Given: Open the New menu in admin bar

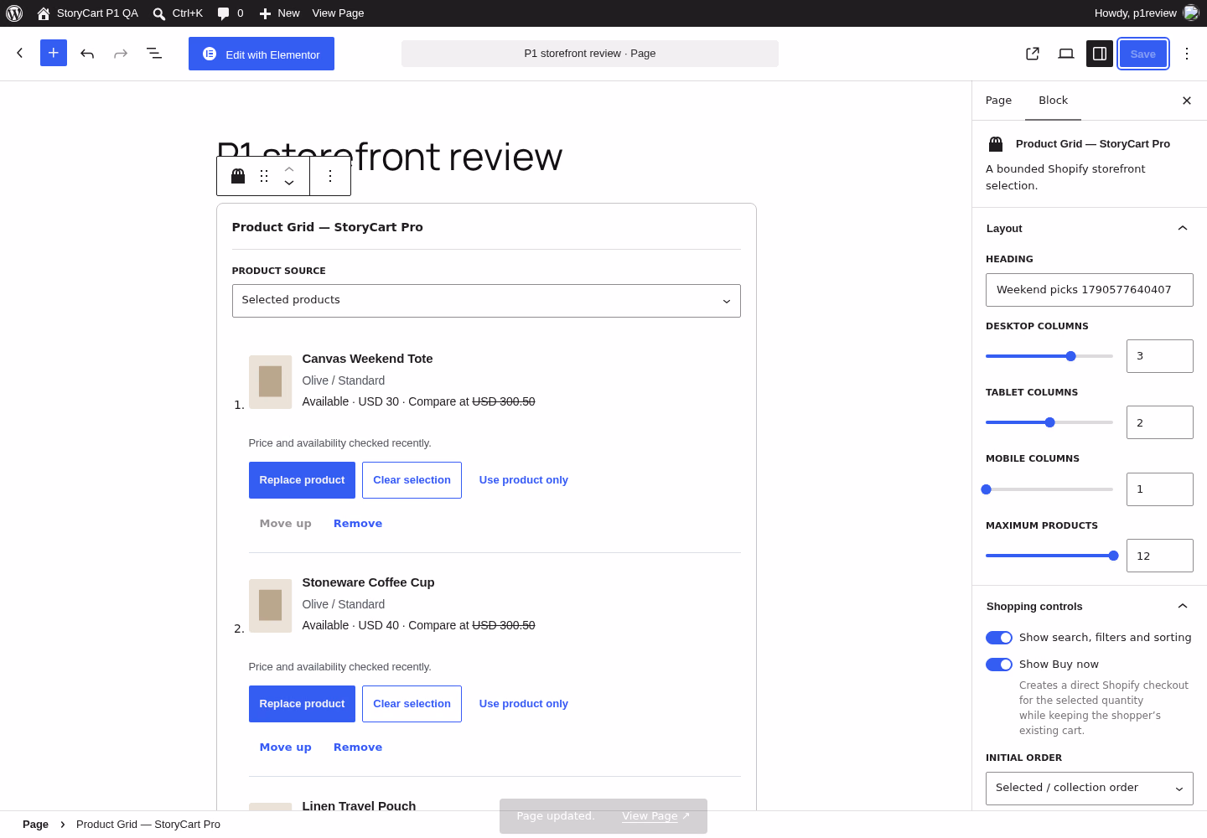Looking at the screenshot, I should 279,13.
